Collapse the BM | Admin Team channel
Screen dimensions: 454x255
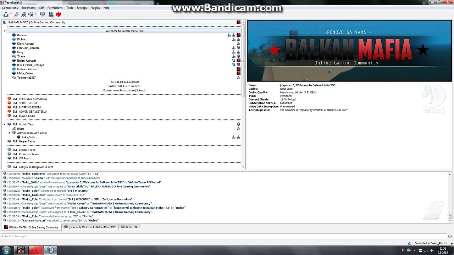pyautogui.click(x=5, y=124)
